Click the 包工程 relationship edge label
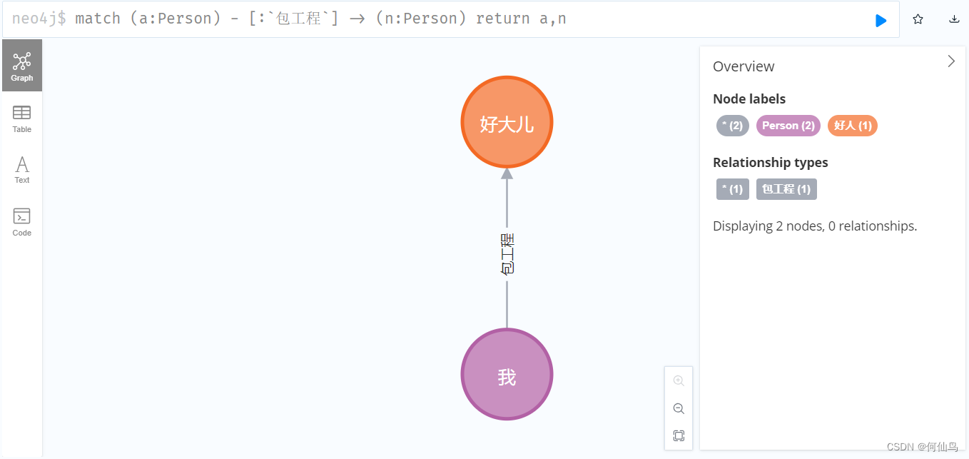The width and height of the screenshot is (969, 459). coord(507,253)
